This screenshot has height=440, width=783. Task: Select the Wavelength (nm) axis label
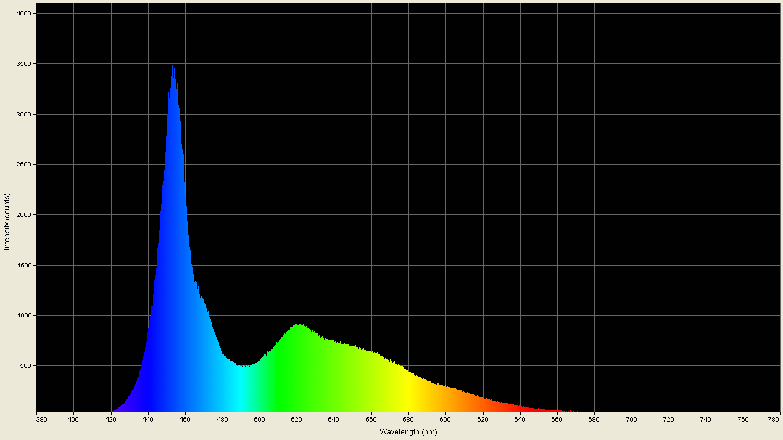coord(407,432)
